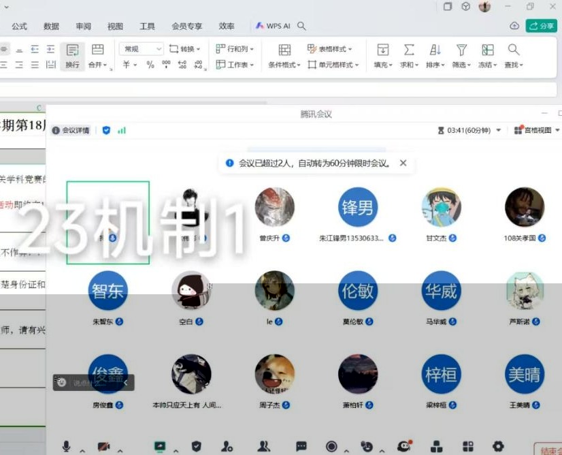Open the 会员专享 ribbon tab
Viewport: 562px width, 455px height.
(186, 26)
